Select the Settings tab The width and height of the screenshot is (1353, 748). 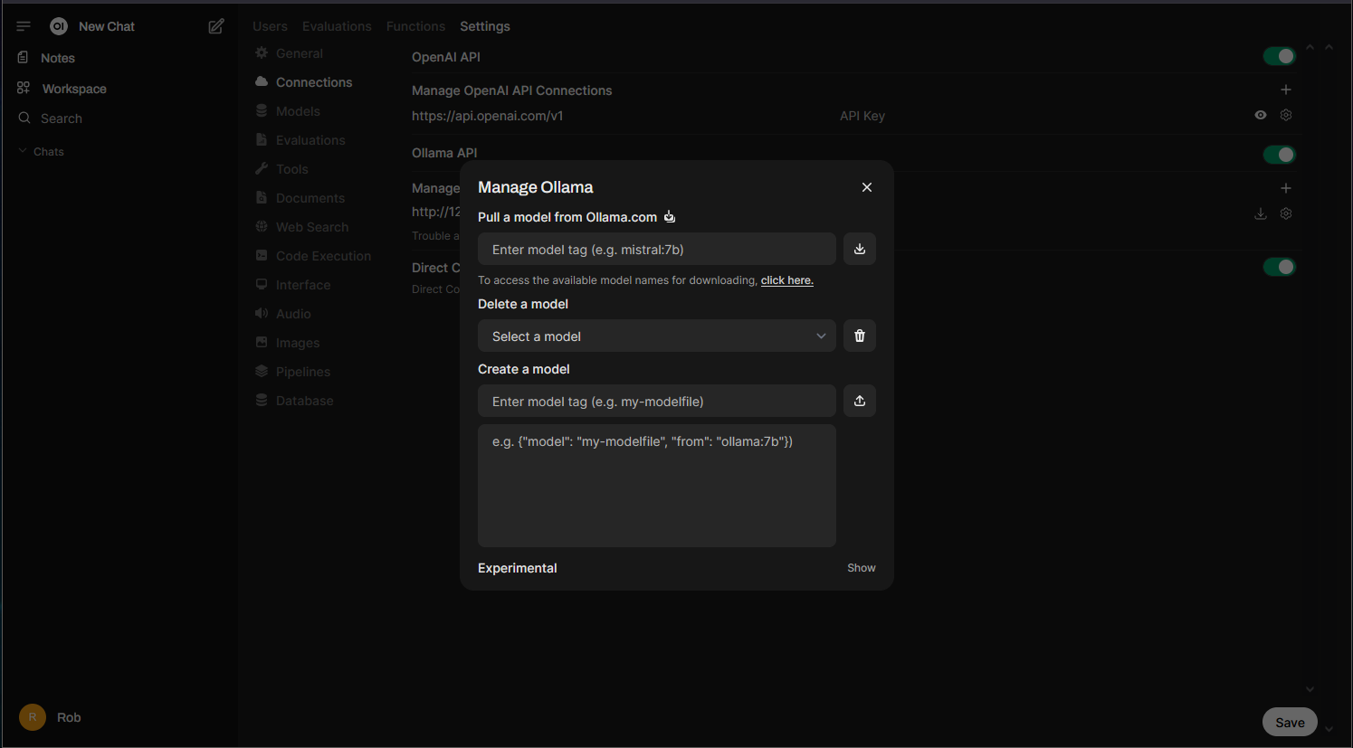pos(485,26)
